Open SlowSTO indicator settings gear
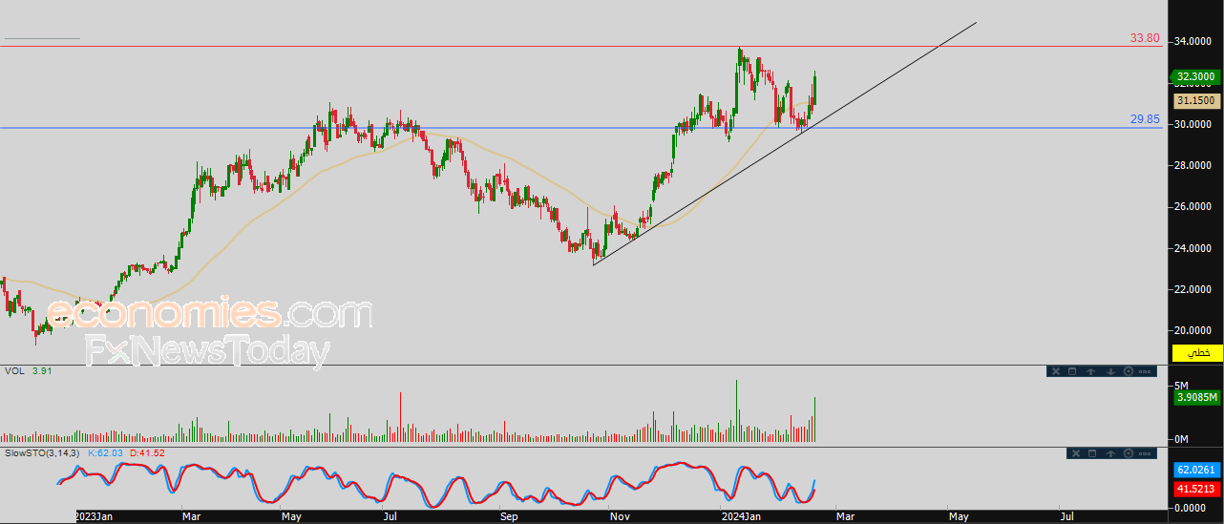This screenshot has width=1224, height=524. (1129, 453)
